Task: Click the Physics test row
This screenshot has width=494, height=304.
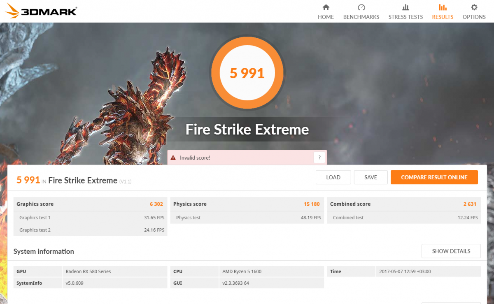Action: coord(247,218)
